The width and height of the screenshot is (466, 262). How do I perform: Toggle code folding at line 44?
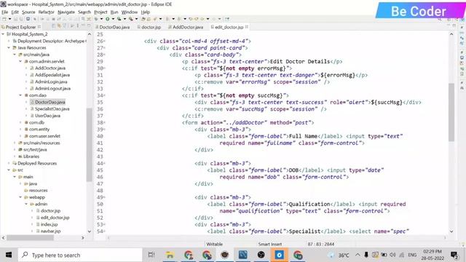(105, 163)
